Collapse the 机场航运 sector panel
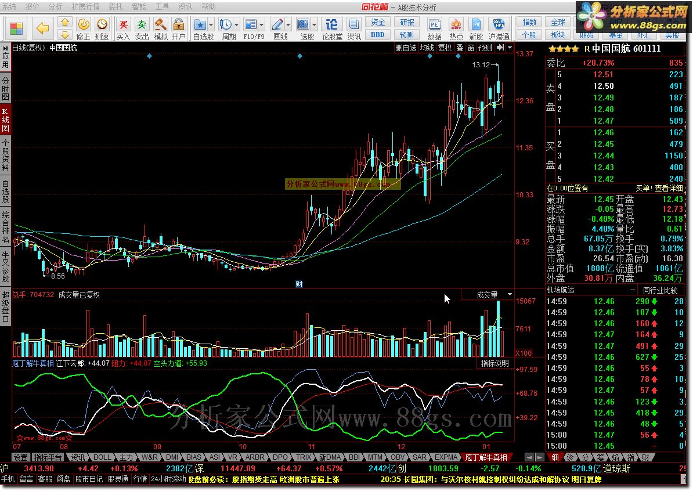The width and height of the screenshot is (693, 491). (633, 290)
